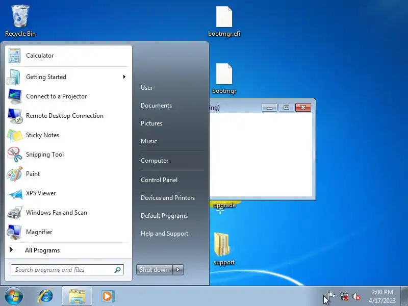This screenshot has width=408, height=306.
Task: Select the Recycle Bin desktop icon
Action: (x=20, y=21)
